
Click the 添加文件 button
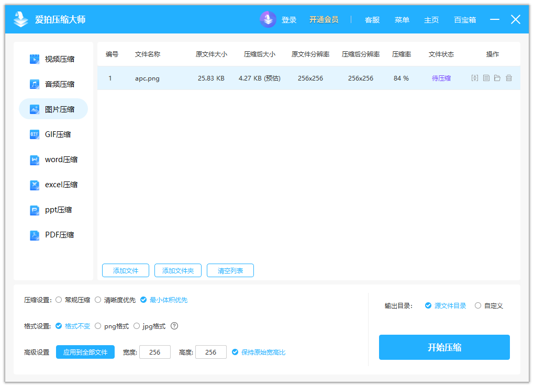126,271
